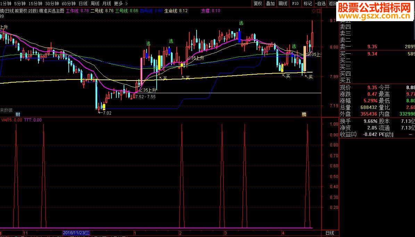This screenshot has height=237, width=415.
Task: Click the tall yellow candle below the first 逃
Action: click(159, 62)
